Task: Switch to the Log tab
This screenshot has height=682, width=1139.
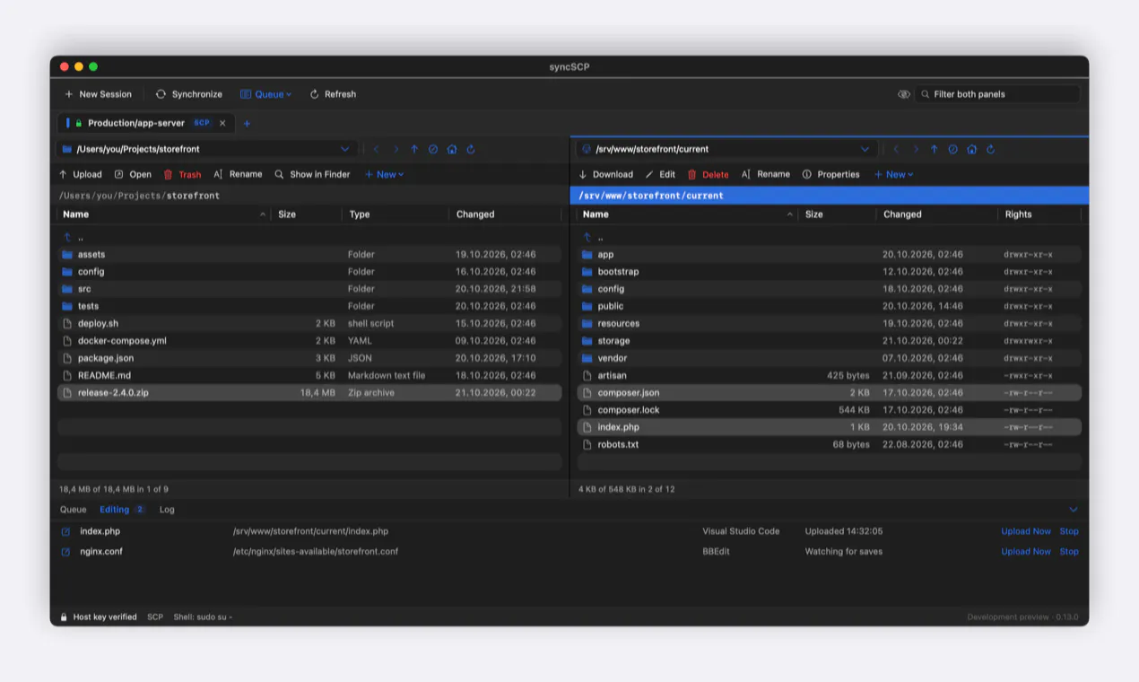Action: [x=167, y=510]
